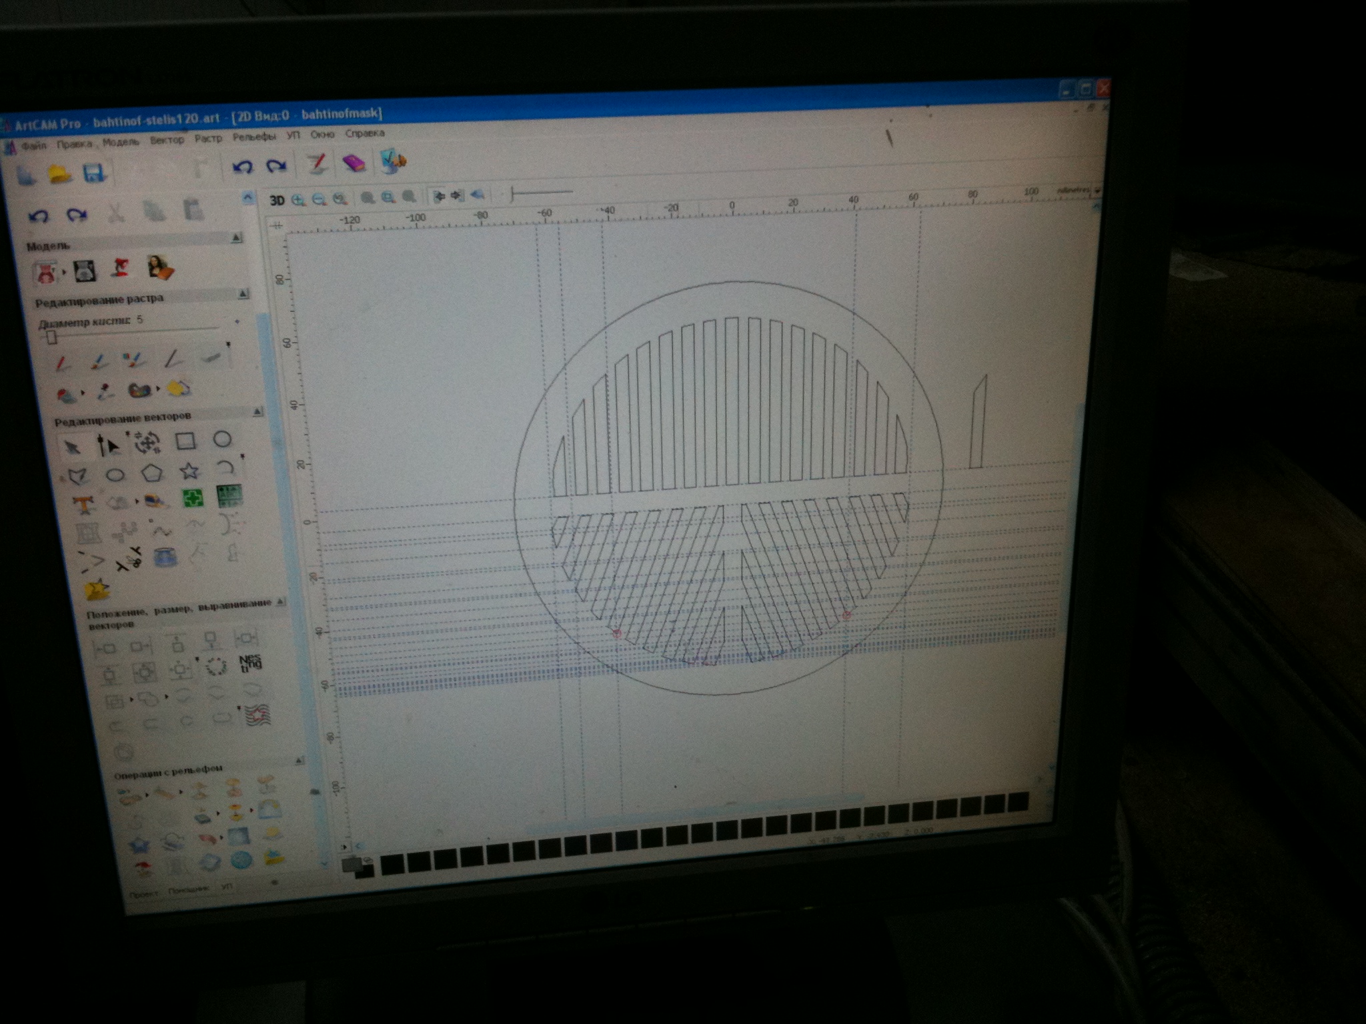1366x1024 pixels.
Task: Click the red pencil notes icon in toolbar
Action: 317,164
